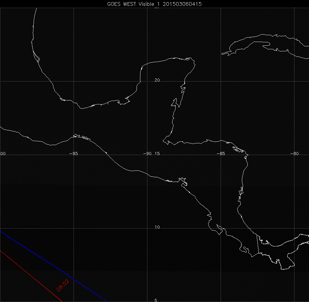Image resolution: width=309 pixels, height=302 pixels.
Task: Click the latitude 5 label at bottom
Action: [x=156, y=300]
